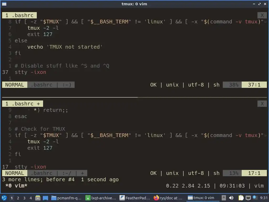Activate the rys/doc at ... Firefox taskbar entry
The width and height of the screenshot is (269, 202).
(x=168, y=198)
